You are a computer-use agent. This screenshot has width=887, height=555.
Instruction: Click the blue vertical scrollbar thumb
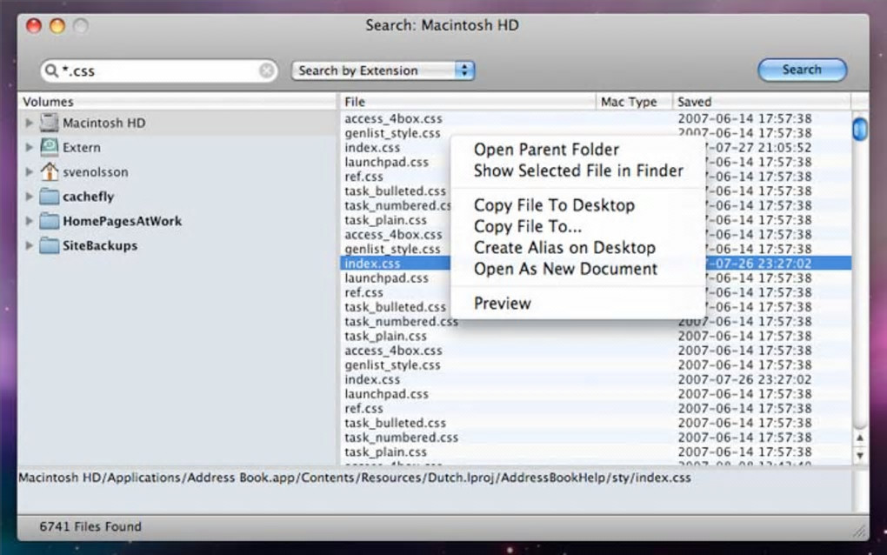coord(860,129)
